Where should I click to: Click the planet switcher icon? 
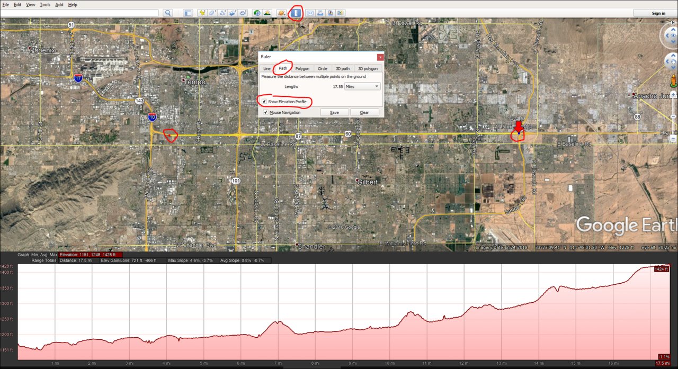coord(282,13)
